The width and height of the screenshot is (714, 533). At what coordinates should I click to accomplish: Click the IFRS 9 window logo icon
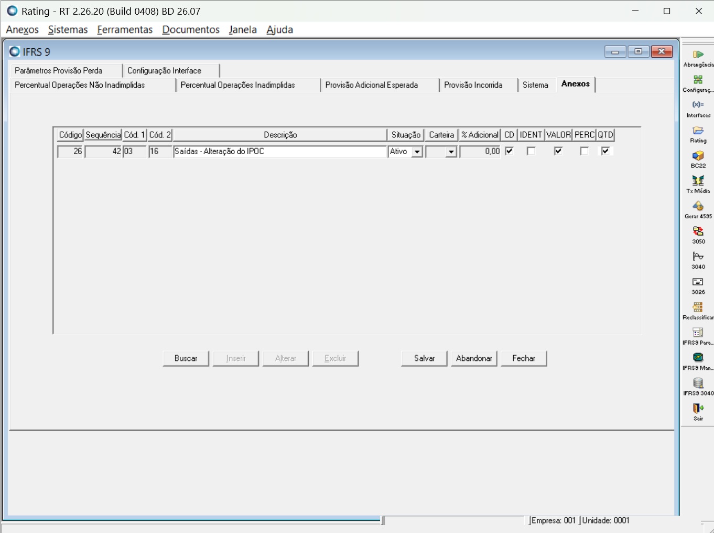(15, 51)
